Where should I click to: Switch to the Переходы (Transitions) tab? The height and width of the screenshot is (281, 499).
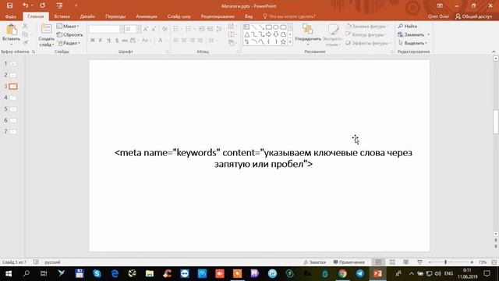[115, 16]
